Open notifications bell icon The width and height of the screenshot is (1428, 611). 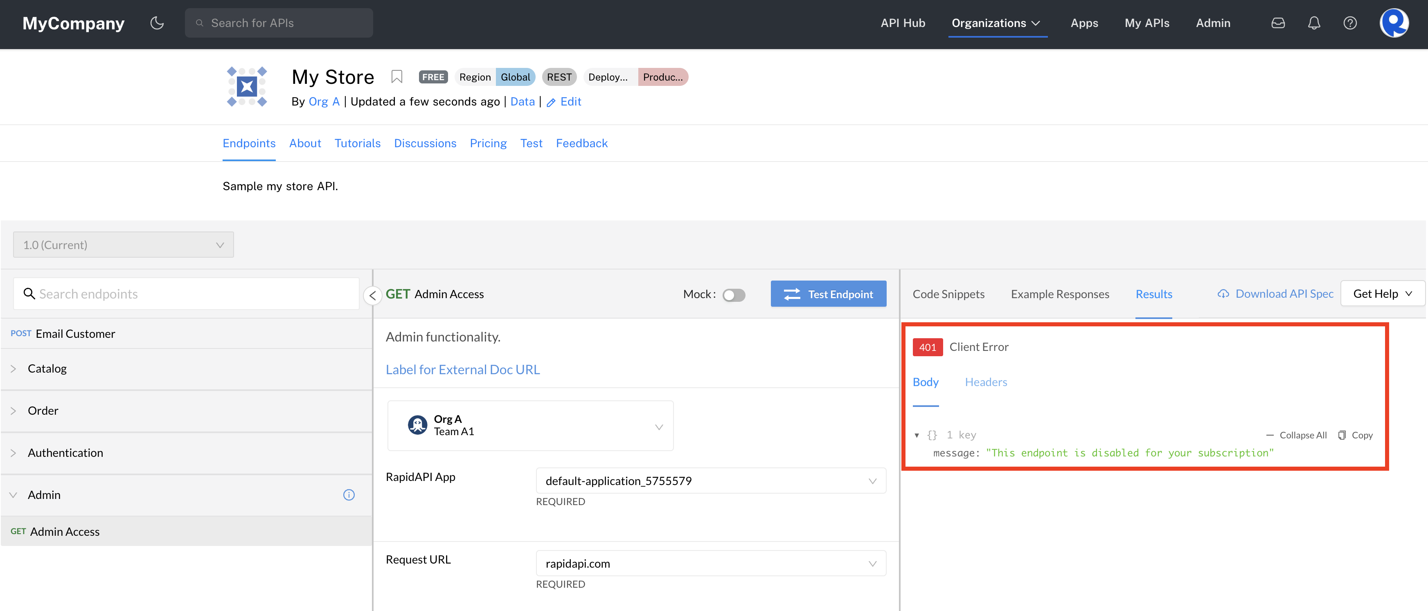coord(1314,23)
